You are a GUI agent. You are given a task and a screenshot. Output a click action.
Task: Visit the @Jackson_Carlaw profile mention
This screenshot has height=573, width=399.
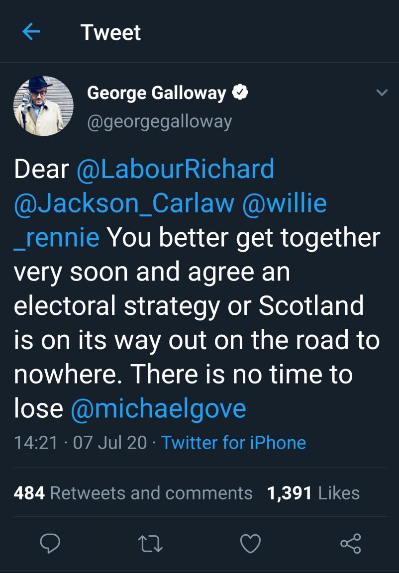124,203
